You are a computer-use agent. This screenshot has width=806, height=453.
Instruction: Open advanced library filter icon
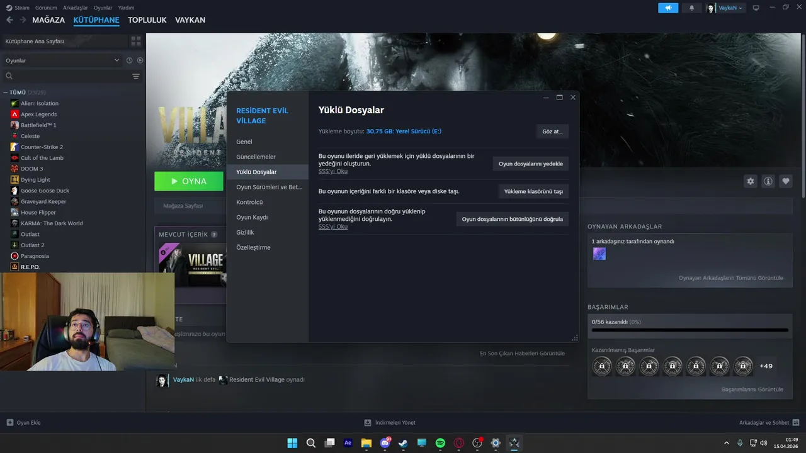(x=136, y=76)
